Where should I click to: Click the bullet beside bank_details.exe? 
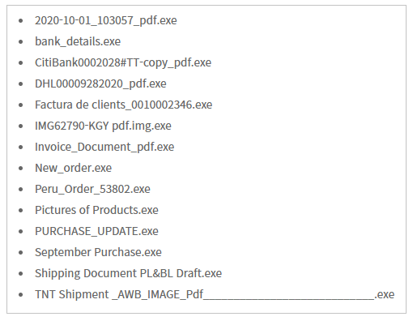point(21,42)
